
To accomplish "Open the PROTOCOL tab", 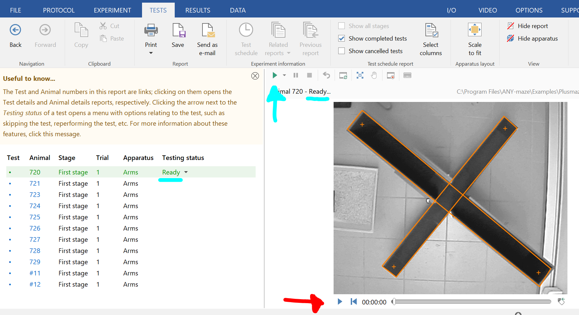I will tap(59, 10).
